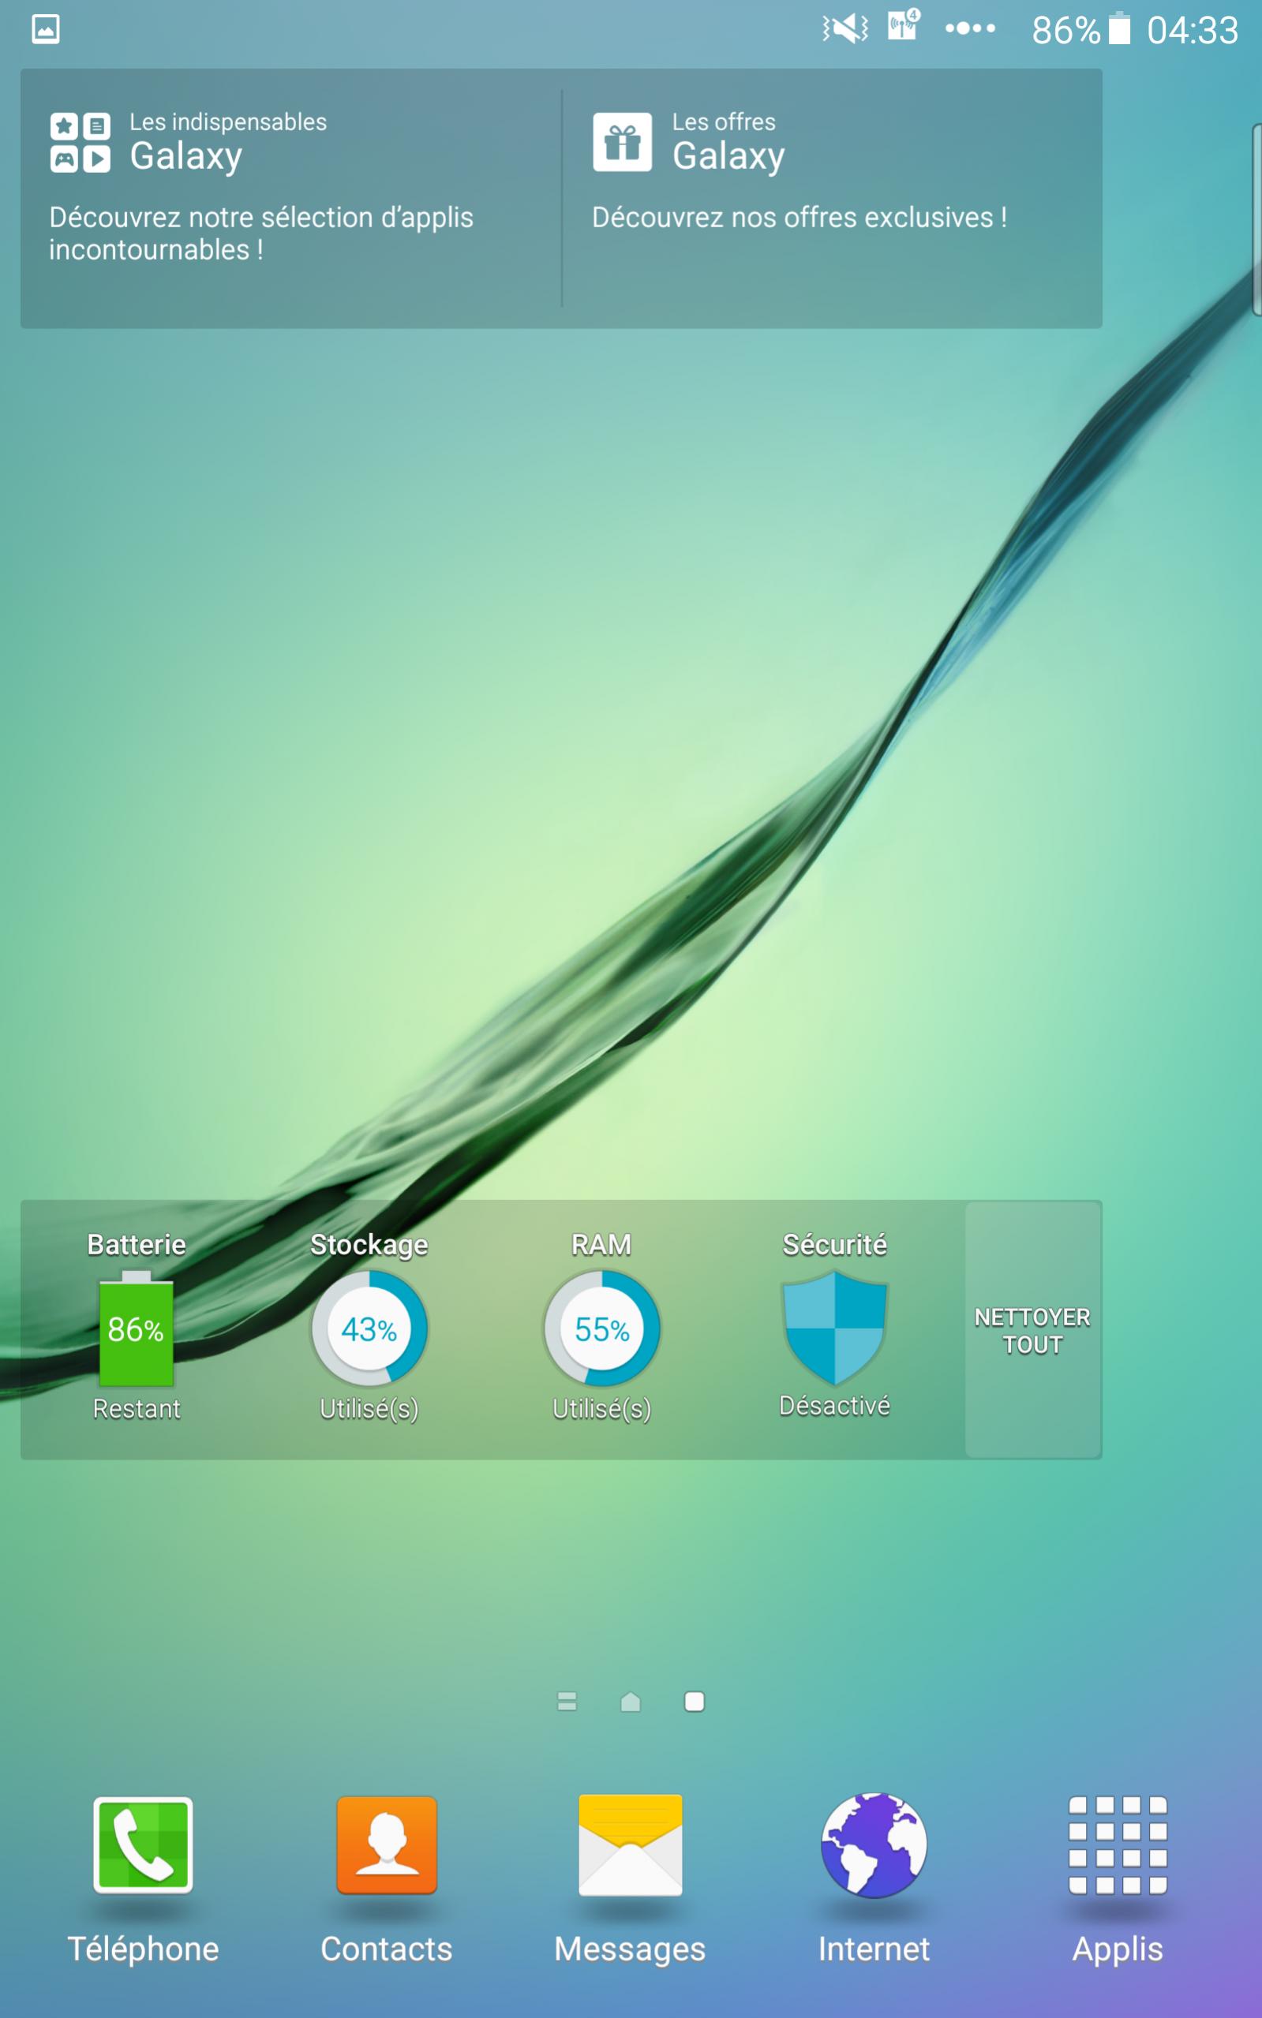Open Les indispensables Galaxy card
Image resolution: width=1262 pixels, height=2018 pixels.
[291, 199]
